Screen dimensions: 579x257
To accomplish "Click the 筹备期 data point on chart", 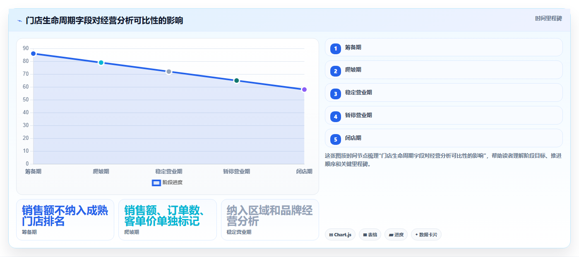I will (x=34, y=54).
